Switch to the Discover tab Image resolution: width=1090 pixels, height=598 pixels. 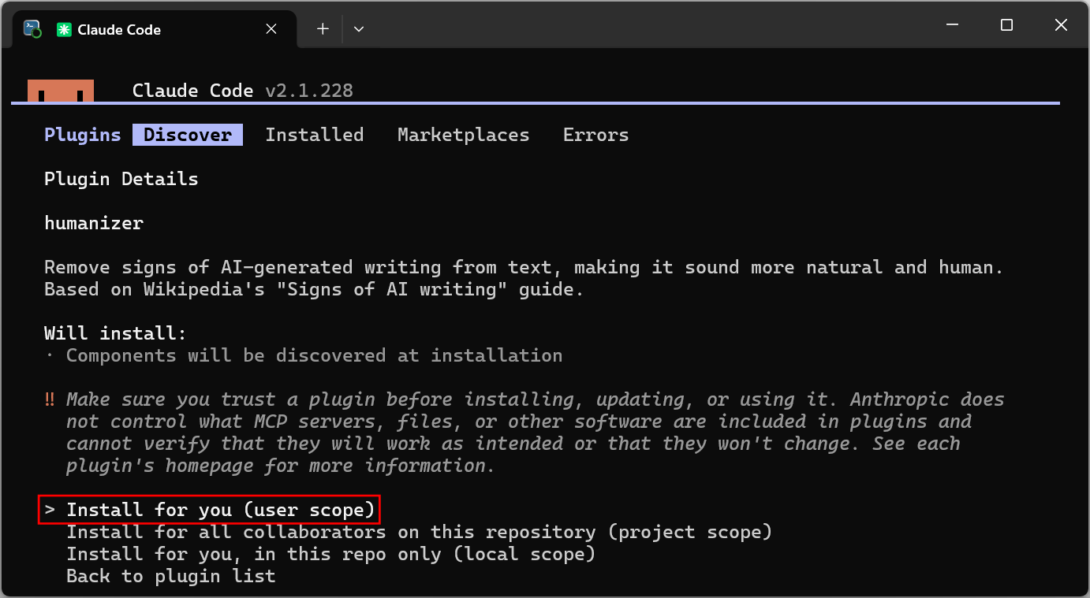pyautogui.click(x=188, y=135)
